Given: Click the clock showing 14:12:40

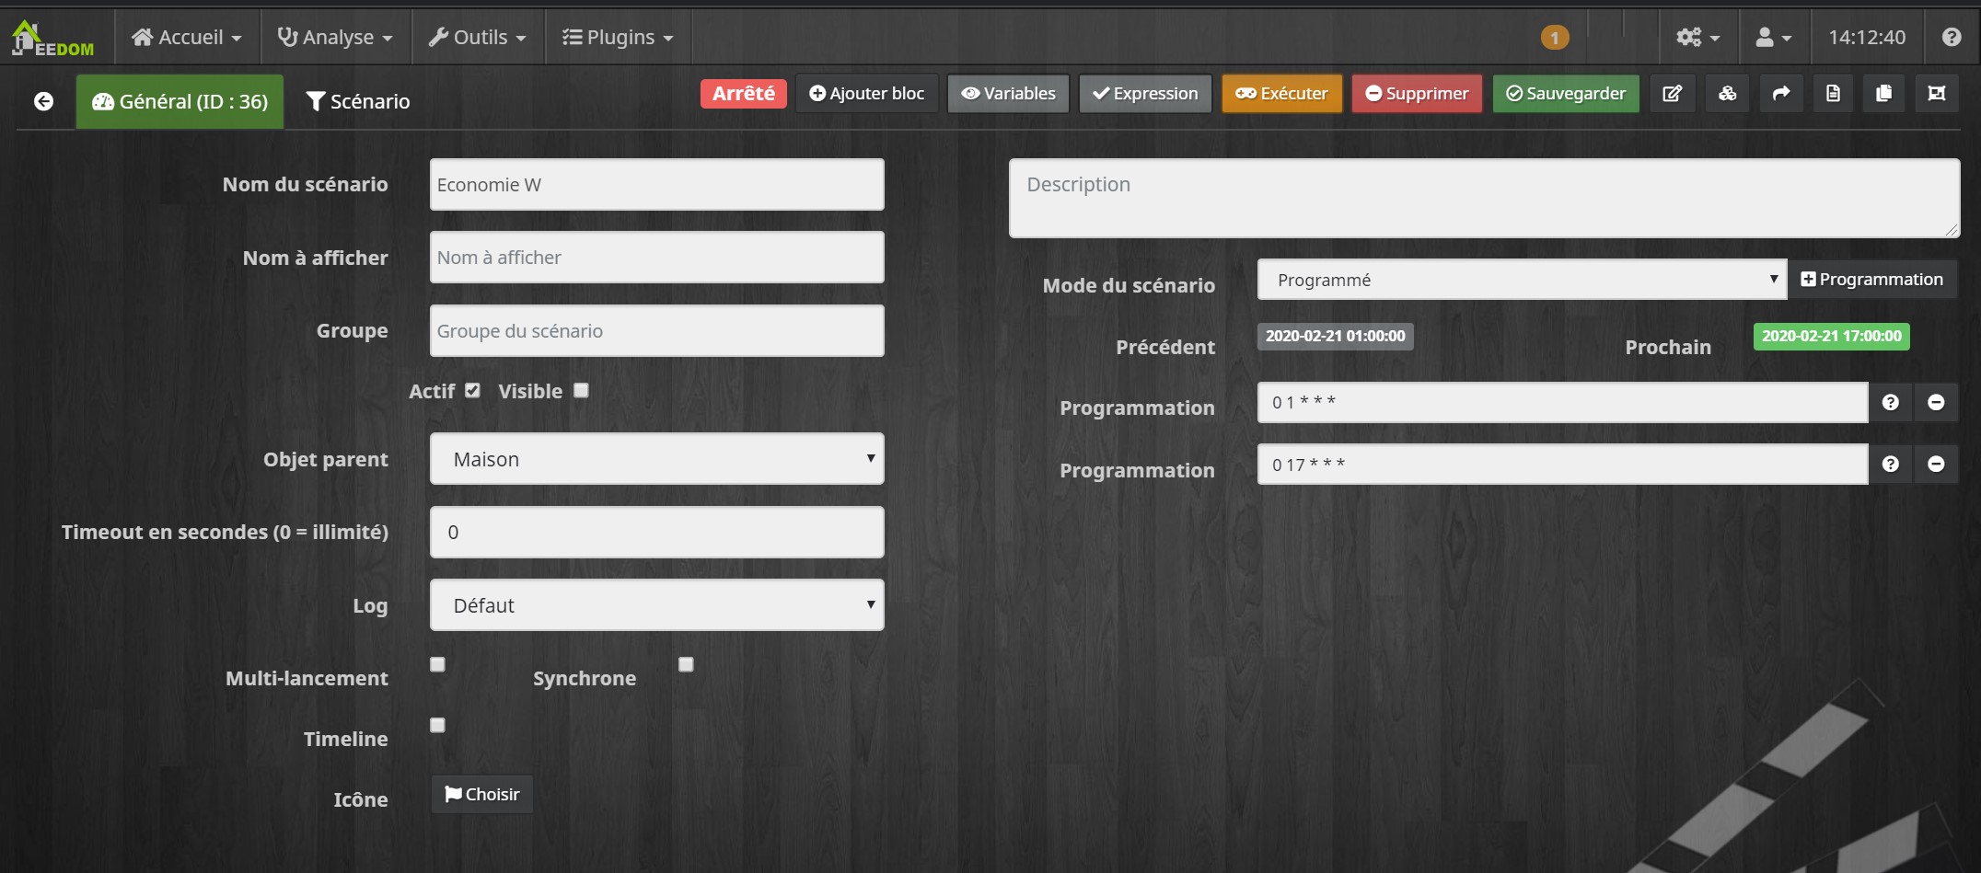Looking at the screenshot, I should point(1867,38).
